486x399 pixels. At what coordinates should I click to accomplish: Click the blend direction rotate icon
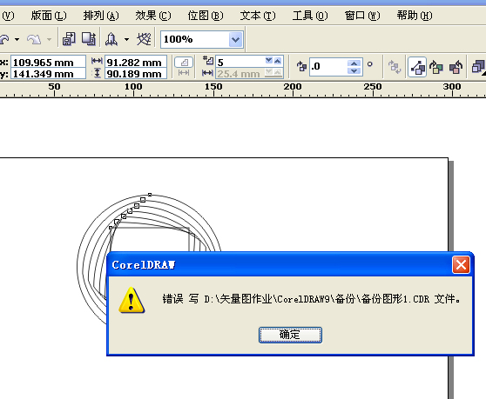301,66
